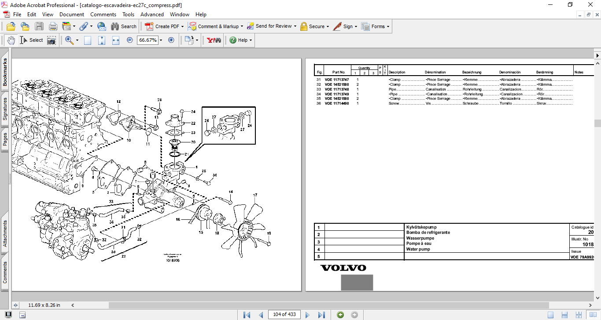The width and height of the screenshot is (601, 320).
Task: Expand the Create PDF dropdown
Action: pos(182,26)
